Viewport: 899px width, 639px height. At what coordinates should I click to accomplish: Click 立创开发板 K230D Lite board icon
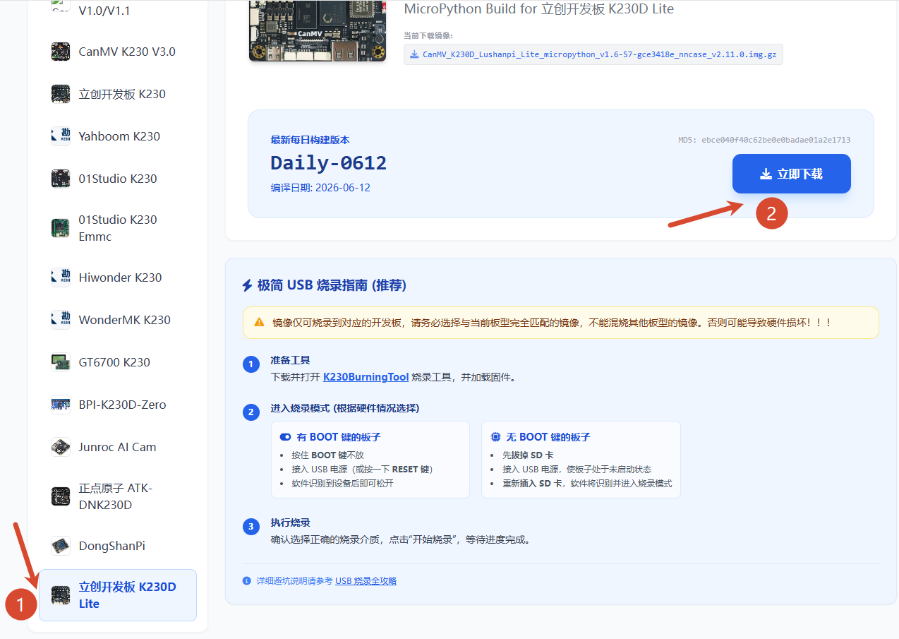(x=61, y=595)
